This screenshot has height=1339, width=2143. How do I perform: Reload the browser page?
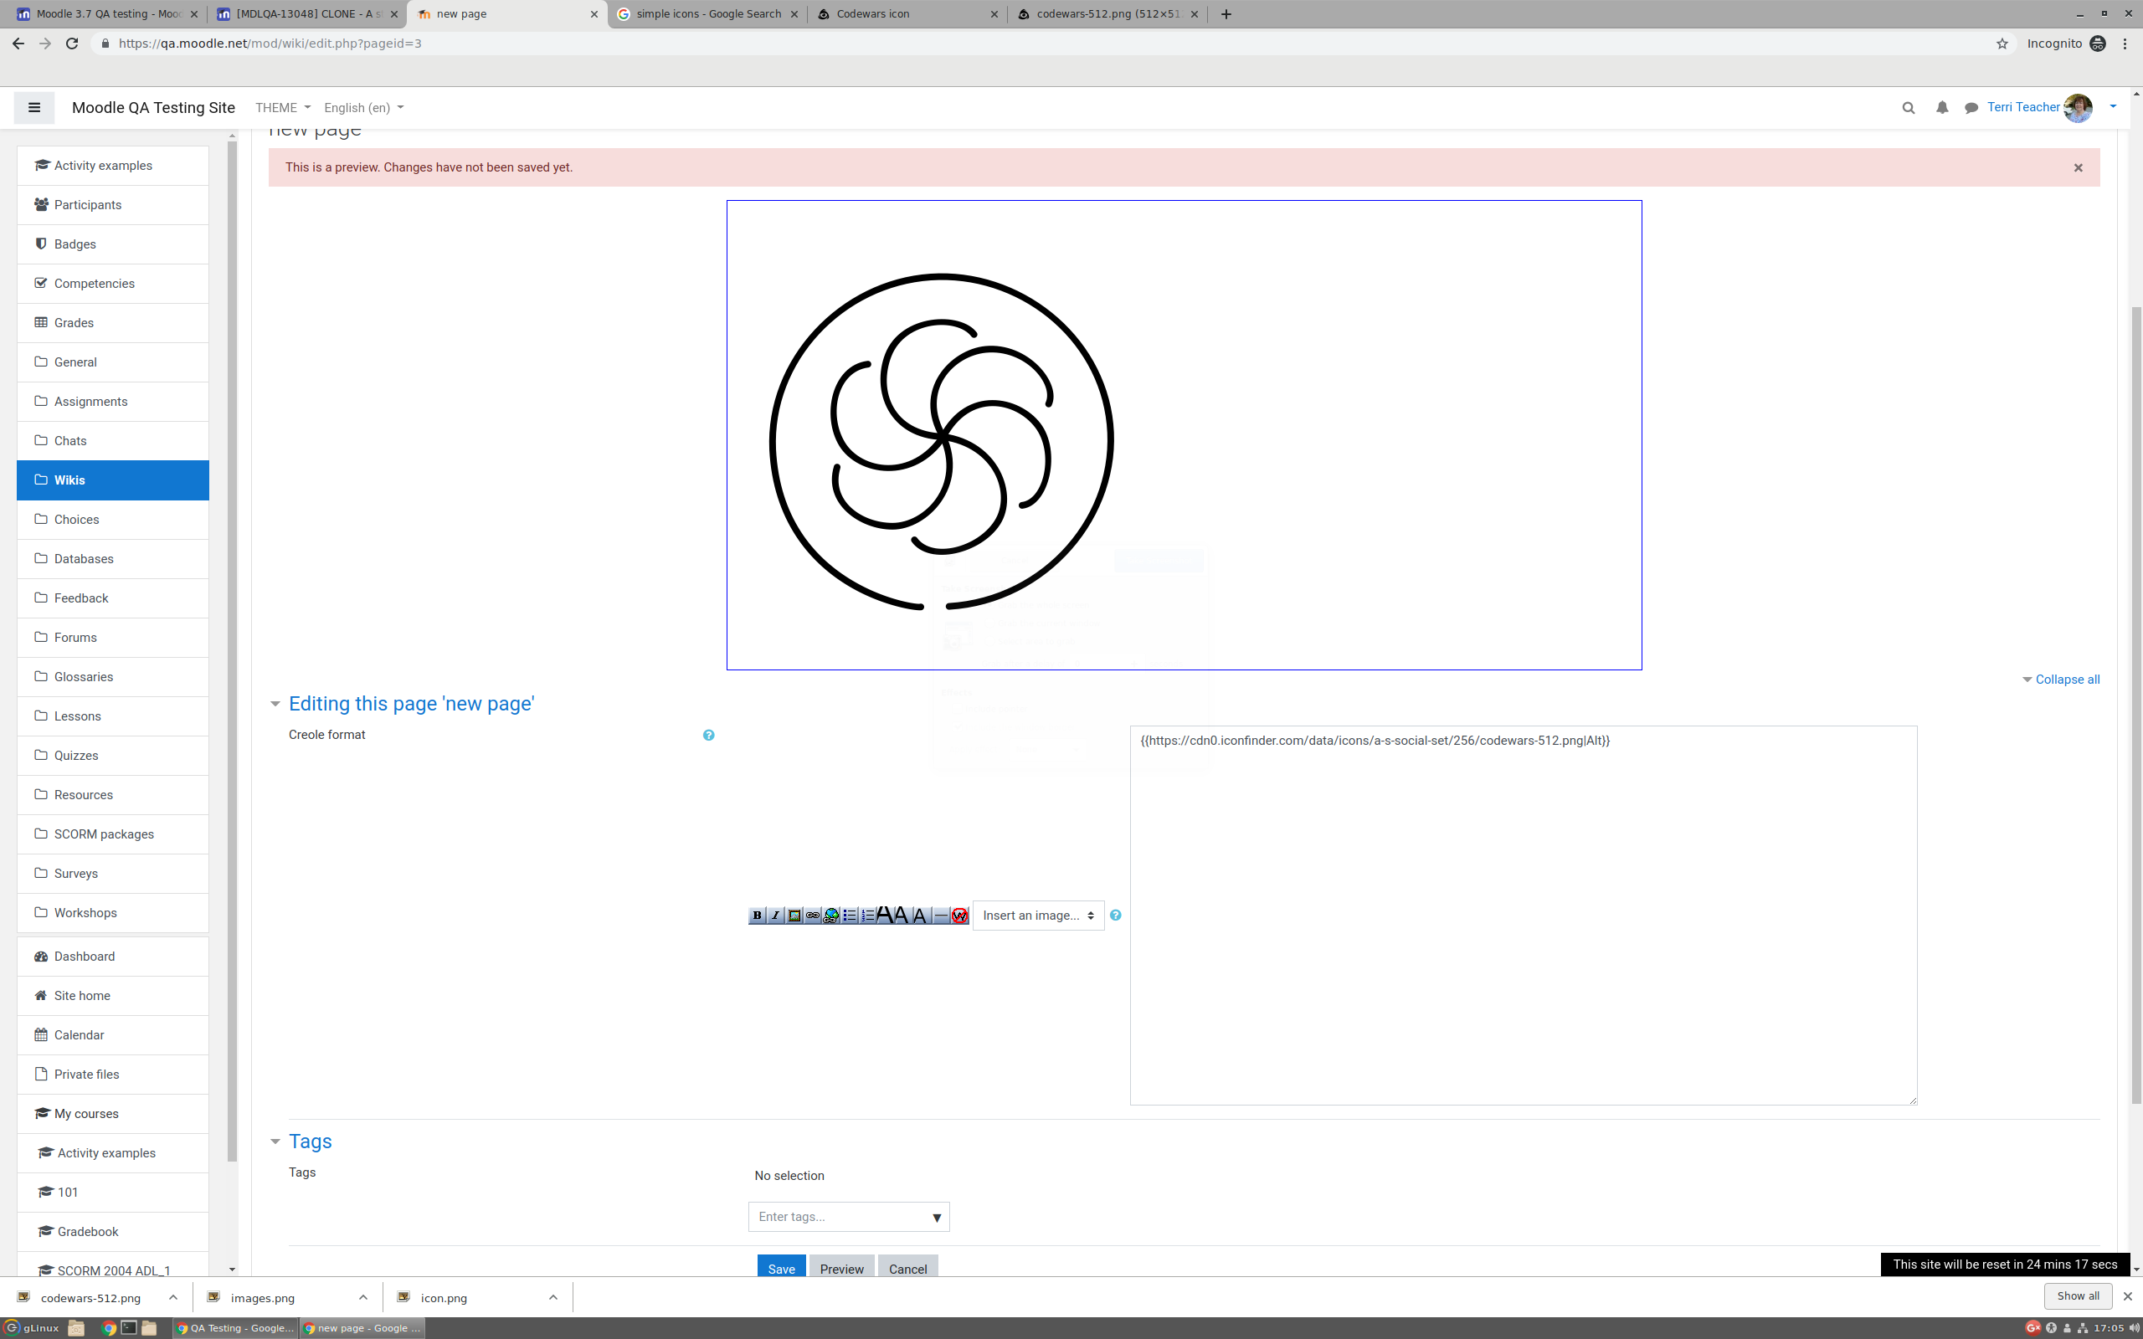73,44
